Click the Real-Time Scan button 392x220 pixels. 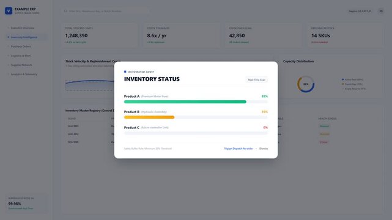pos(256,79)
